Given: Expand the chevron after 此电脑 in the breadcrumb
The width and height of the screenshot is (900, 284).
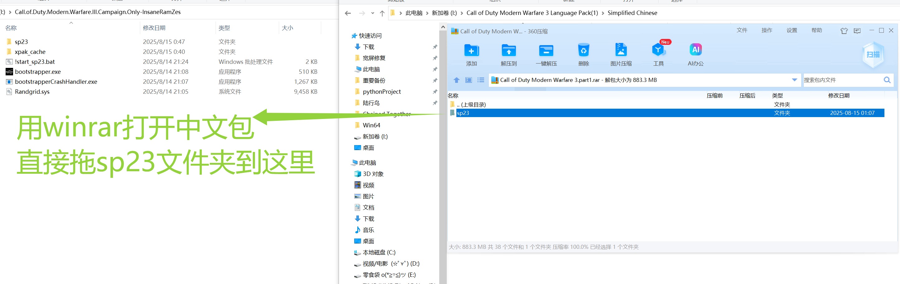Looking at the screenshot, I should pyautogui.click(x=427, y=13).
